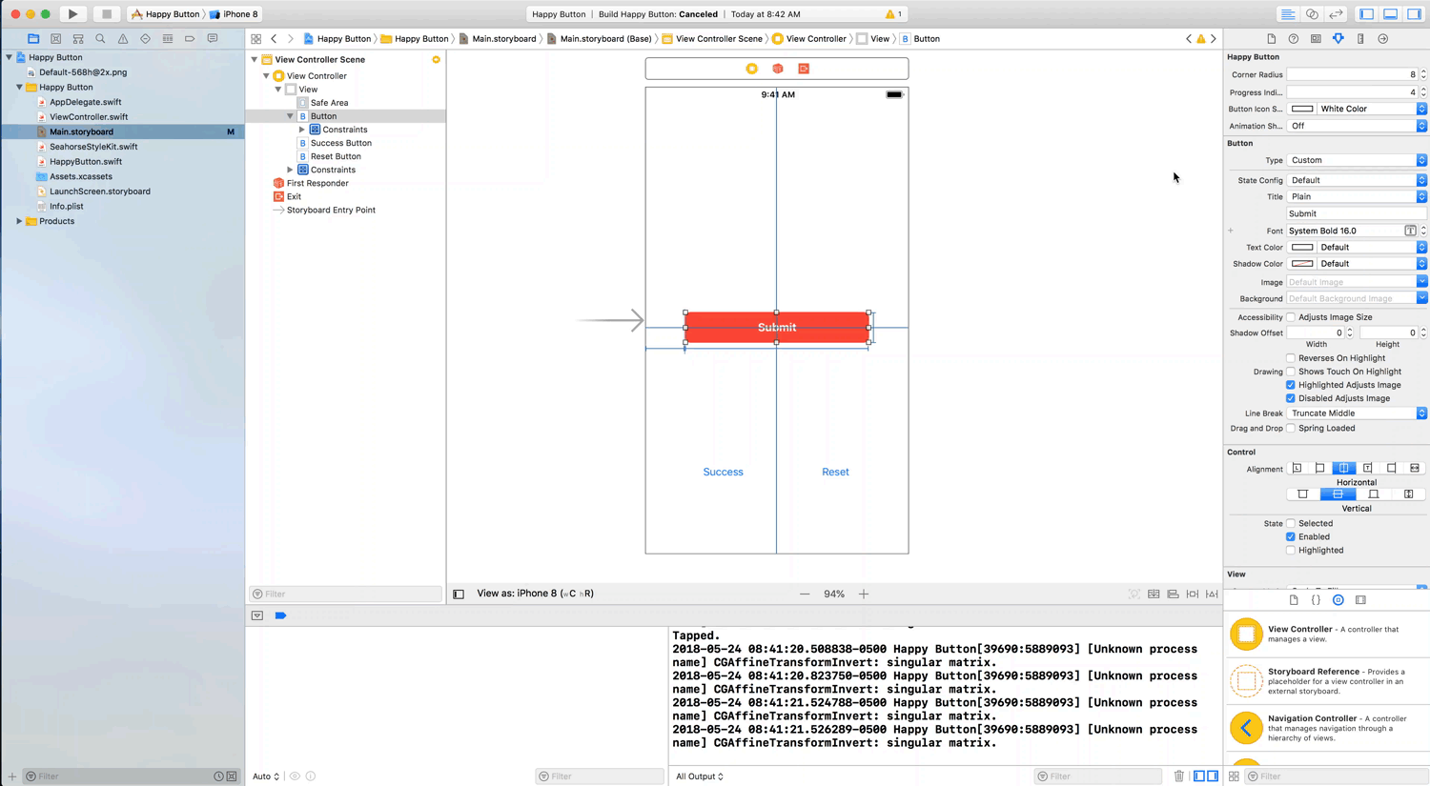Clear the console with trash icon
This screenshot has height=786, width=1430.
[x=1179, y=776]
